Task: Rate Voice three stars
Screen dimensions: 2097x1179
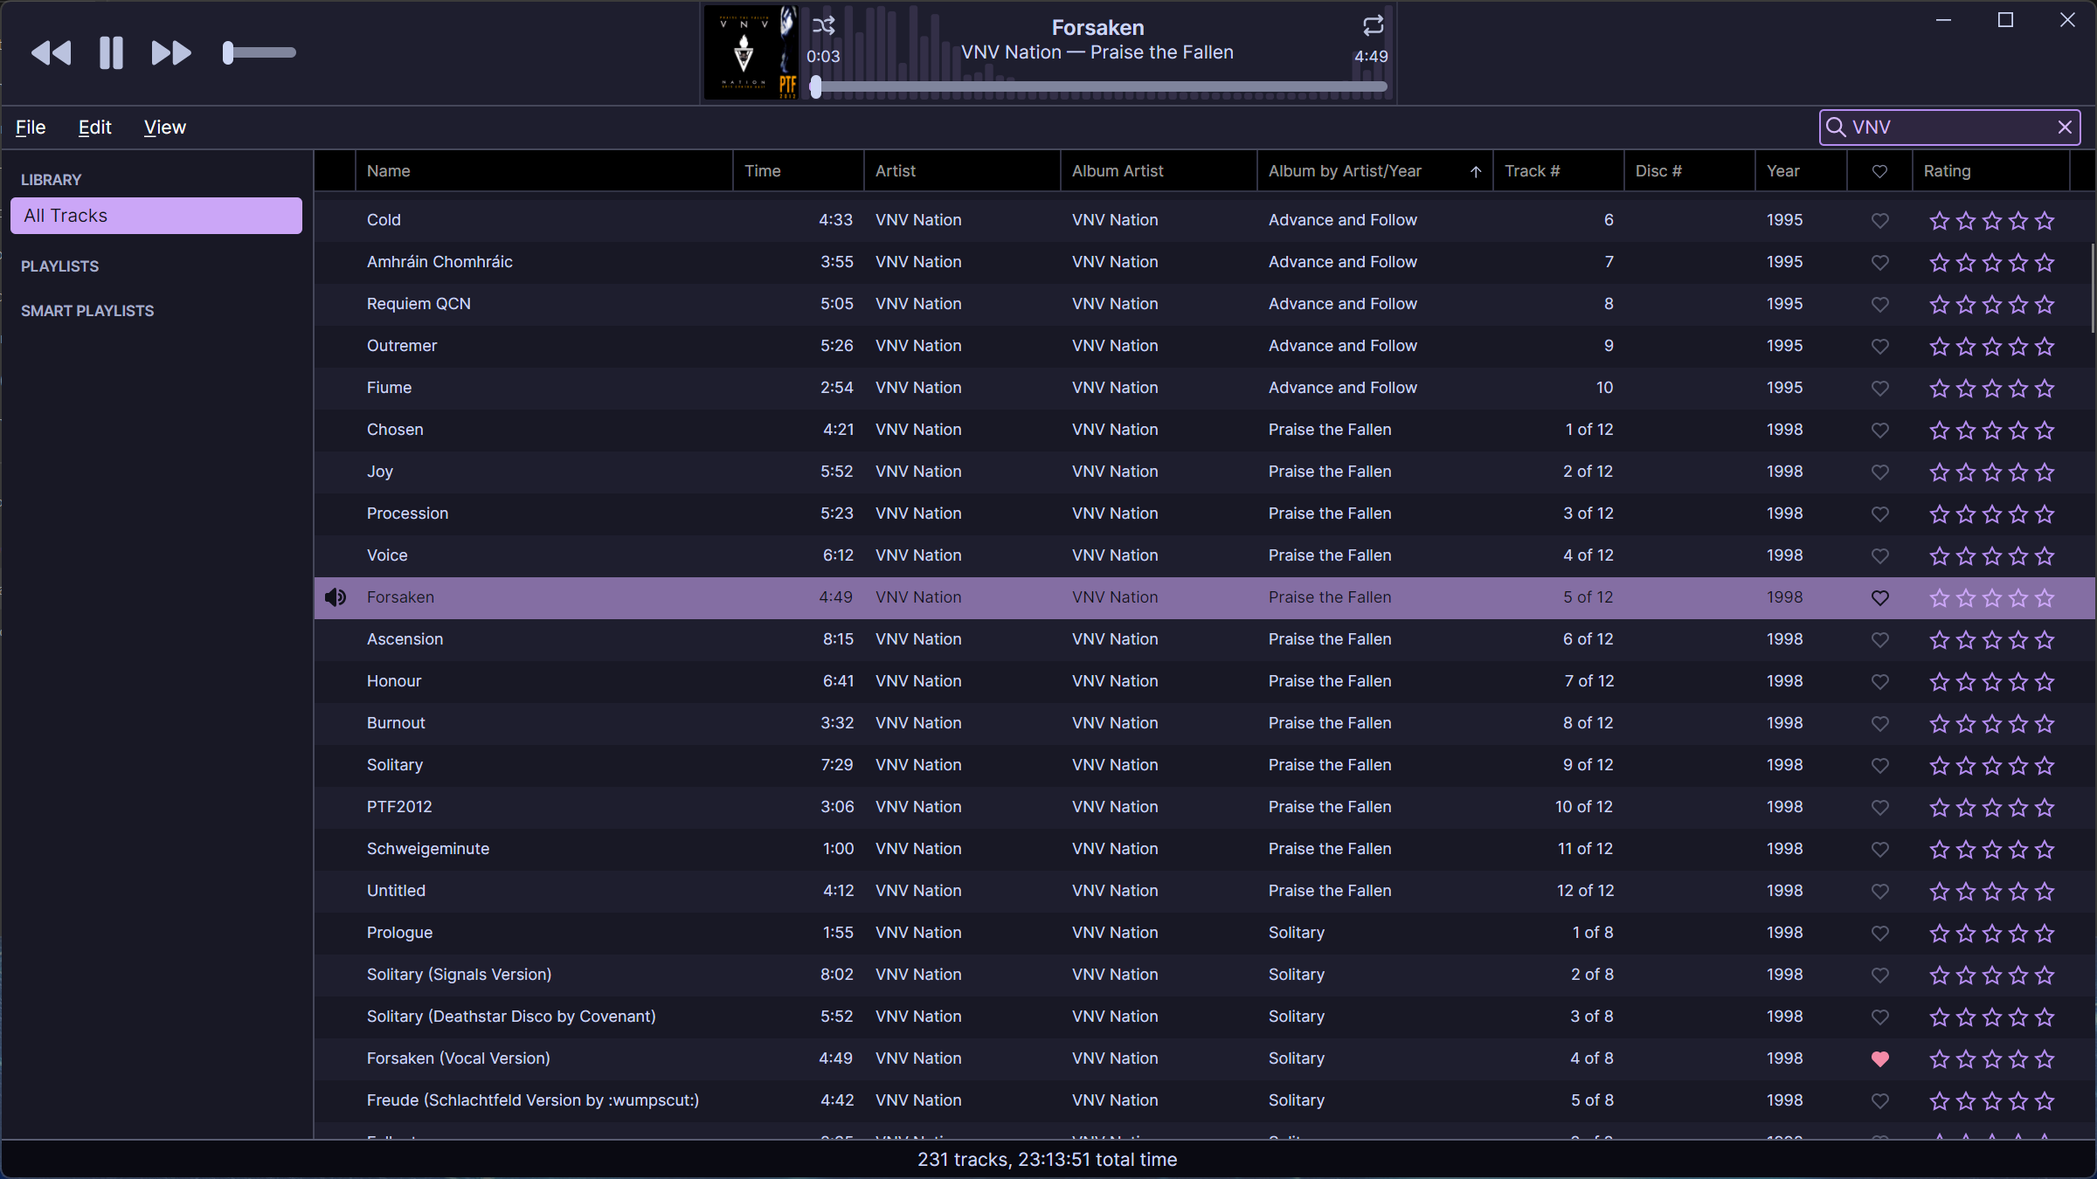Action: [x=1992, y=556]
